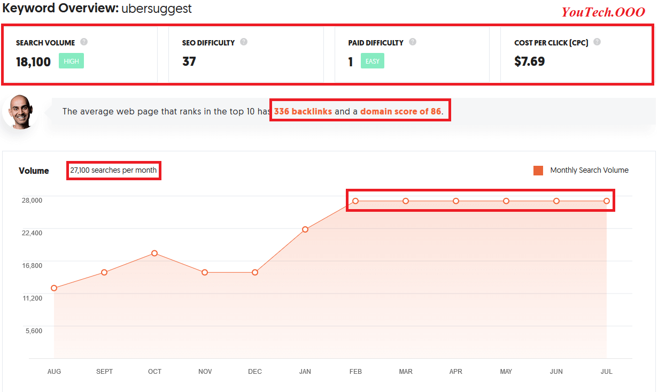Select the DEC data point on chart
Screen dimensions: 658x392
click(x=255, y=273)
